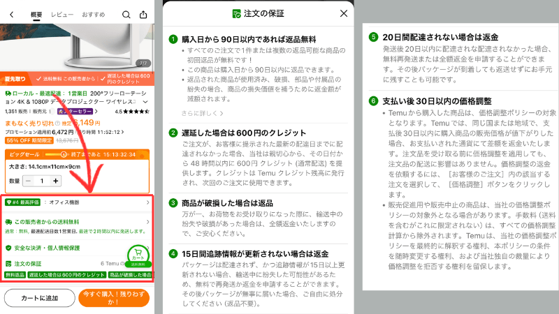Tap the 商品が破損した場合 green tag
The image size is (559, 314).
[x=130, y=275]
